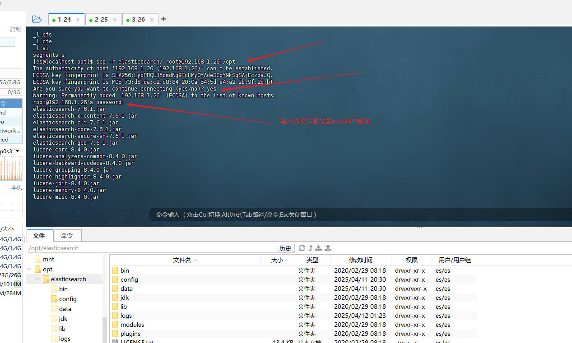Add a new session tab with plus
572x343 pixels.
point(163,19)
